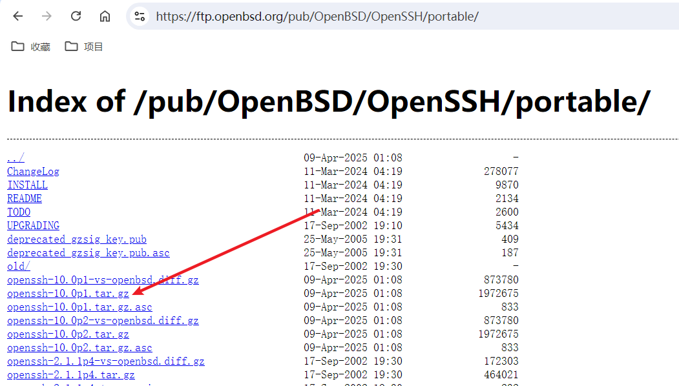Open the ChangeLog file link
The height and width of the screenshot is (386, 679).
[34, 172]
